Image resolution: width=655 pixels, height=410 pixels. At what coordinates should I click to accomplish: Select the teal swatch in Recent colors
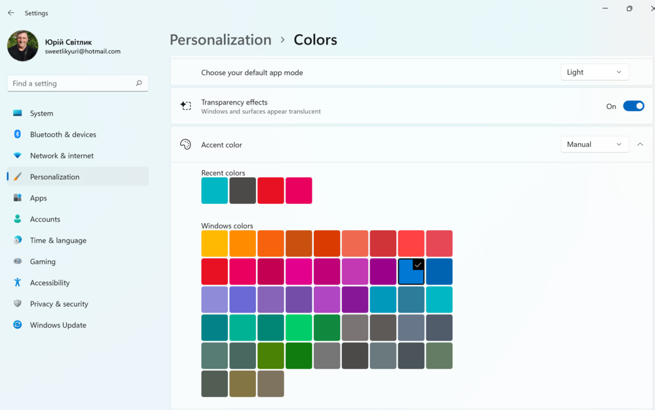tap(214, 190)
